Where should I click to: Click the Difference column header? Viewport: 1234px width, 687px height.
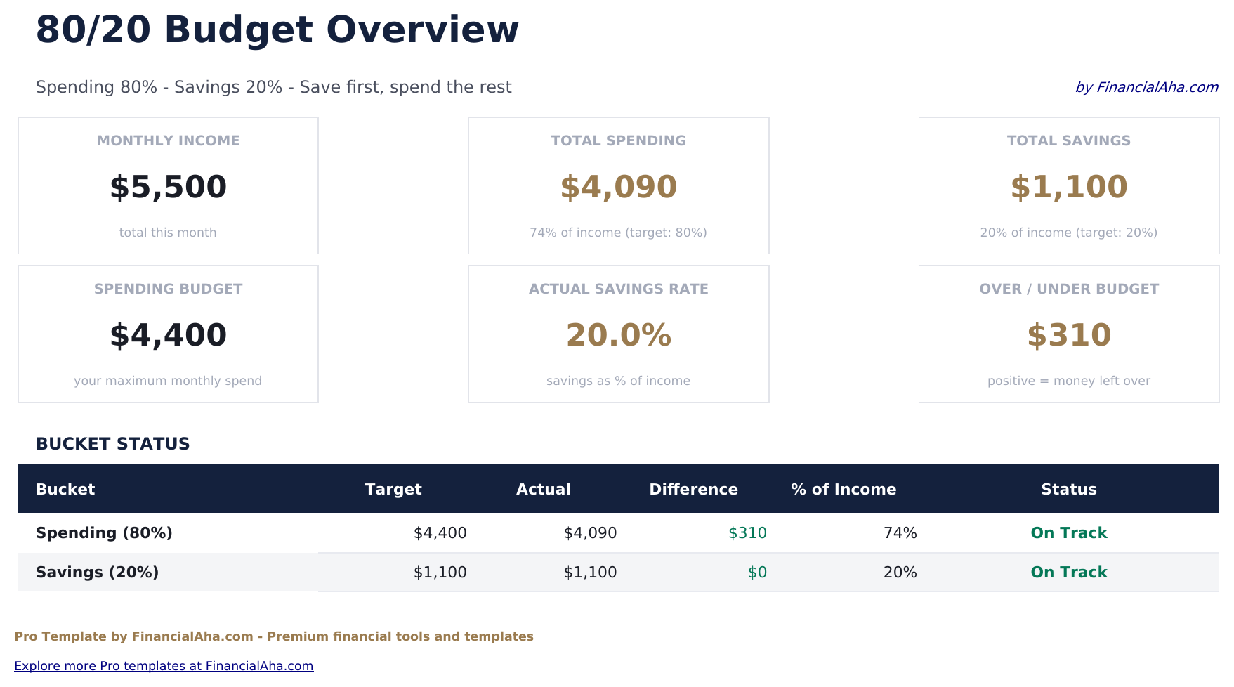694,489
